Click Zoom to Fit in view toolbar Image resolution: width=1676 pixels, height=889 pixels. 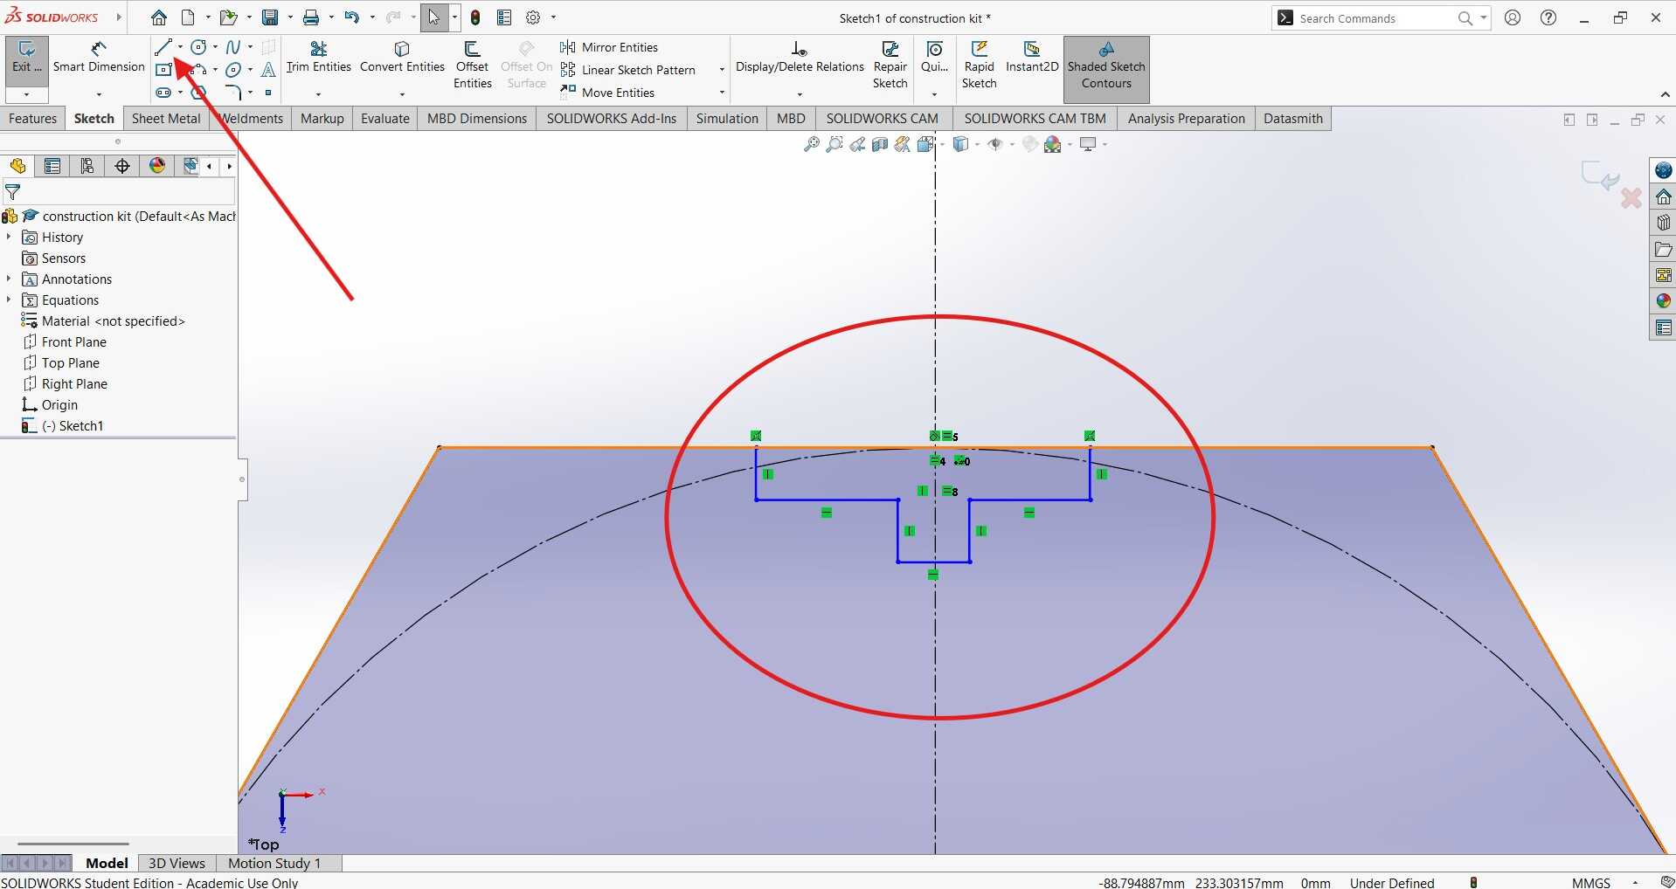(x=812, y=144)
